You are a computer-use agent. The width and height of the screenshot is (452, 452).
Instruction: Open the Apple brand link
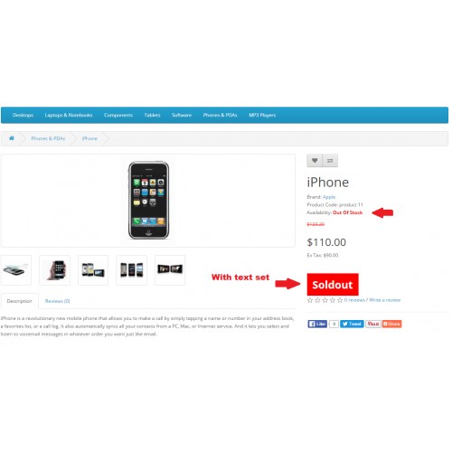coord(329,197)
